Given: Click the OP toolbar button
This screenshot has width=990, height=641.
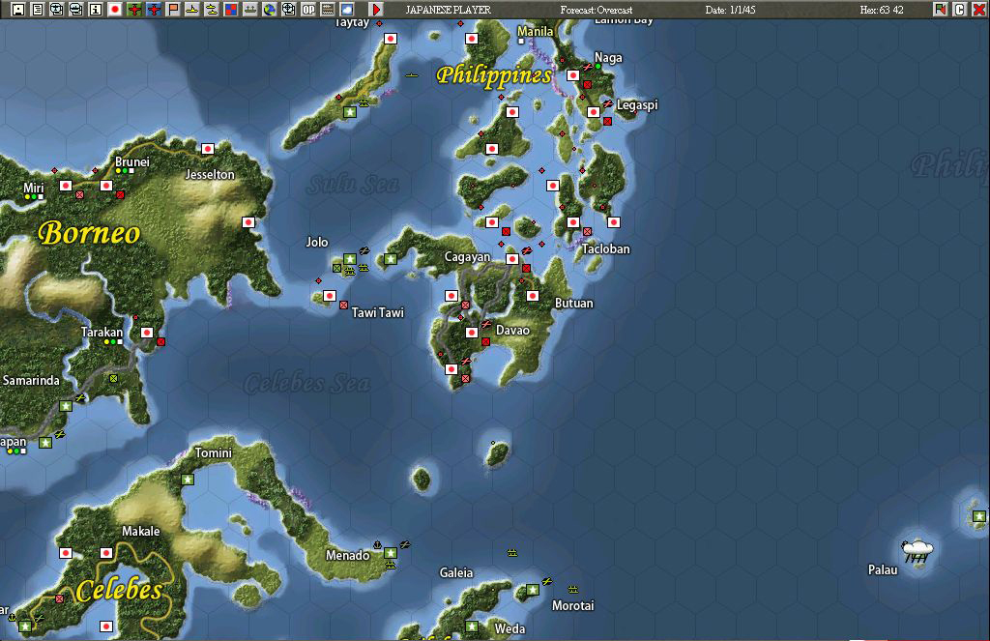Looking at the screenshot, I should tap(308, 10).
